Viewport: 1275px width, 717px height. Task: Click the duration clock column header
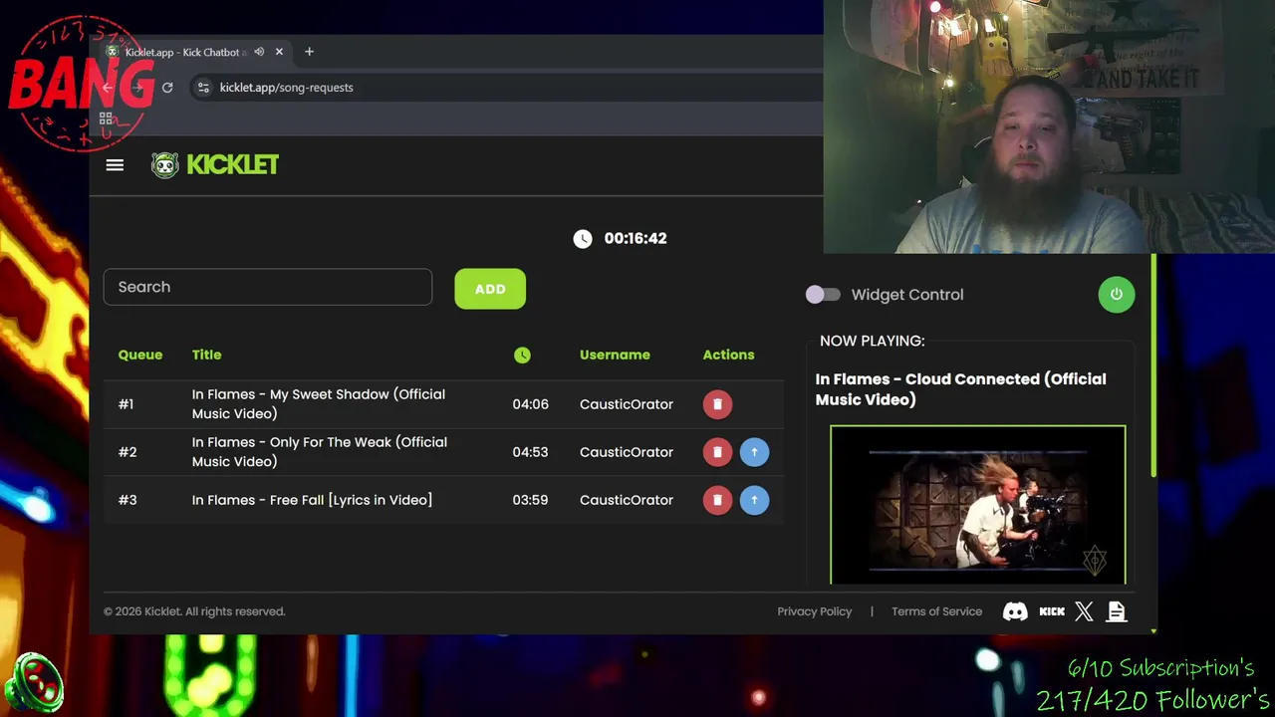522,355
